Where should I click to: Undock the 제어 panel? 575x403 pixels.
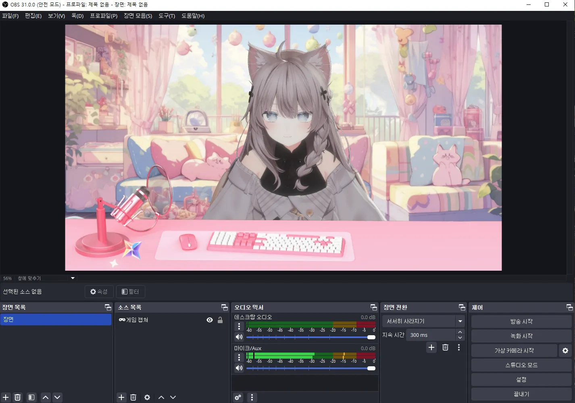[x=570, y=307]
